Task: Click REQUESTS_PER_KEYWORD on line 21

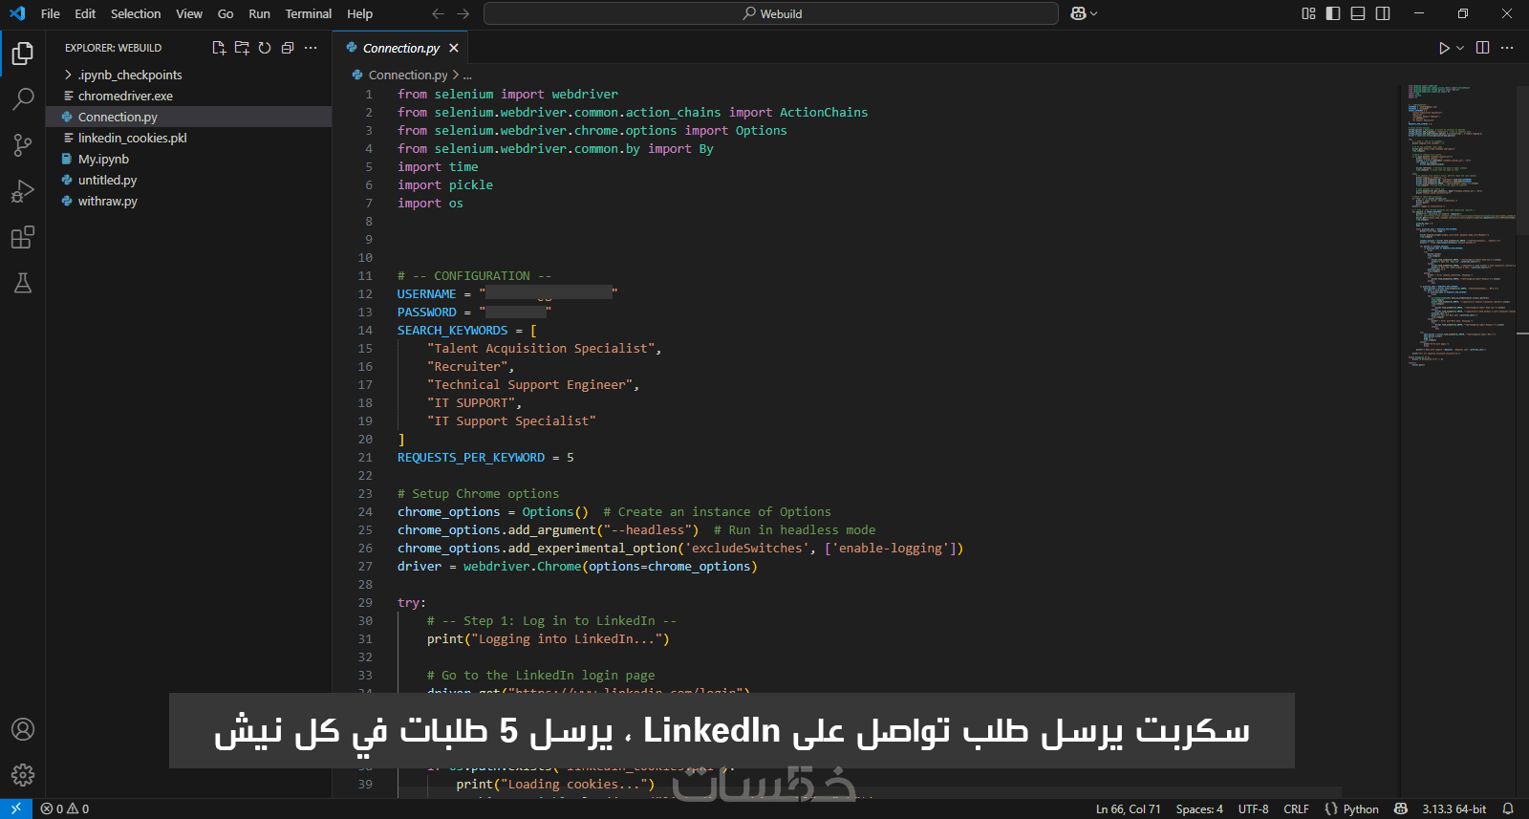Action: point(471,458)
